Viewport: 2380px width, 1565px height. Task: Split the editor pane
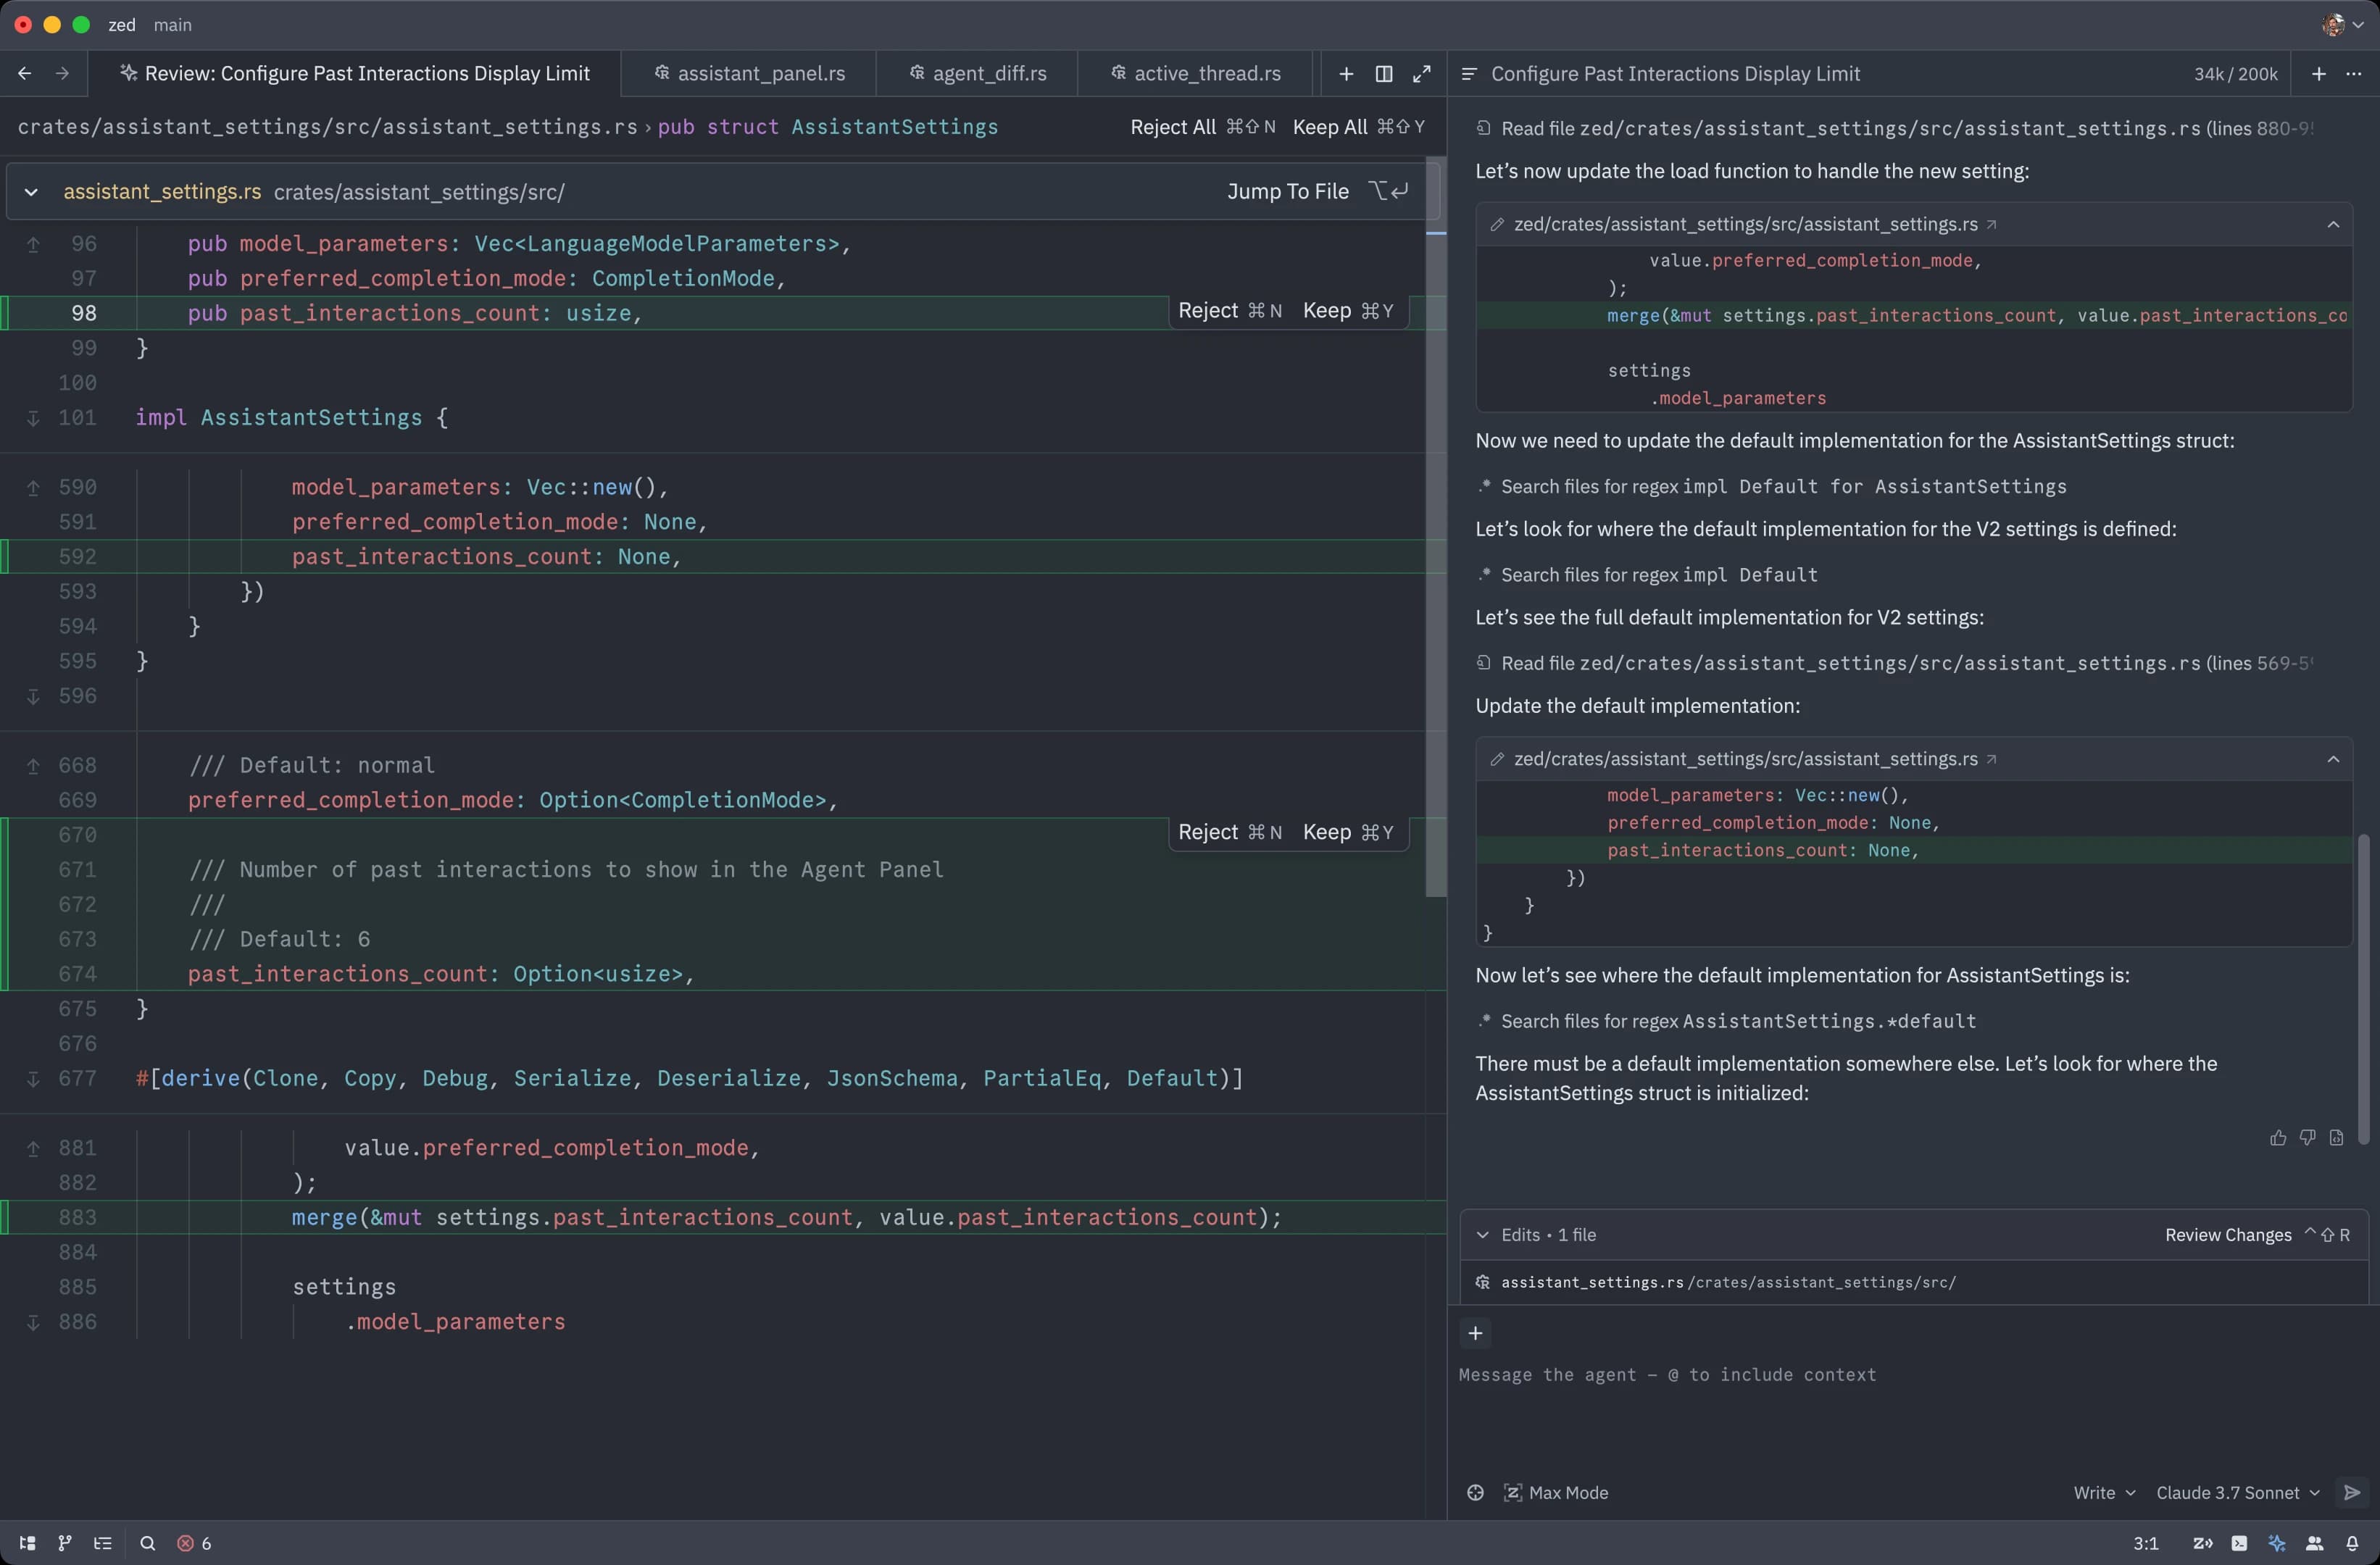click(1384, 74)
